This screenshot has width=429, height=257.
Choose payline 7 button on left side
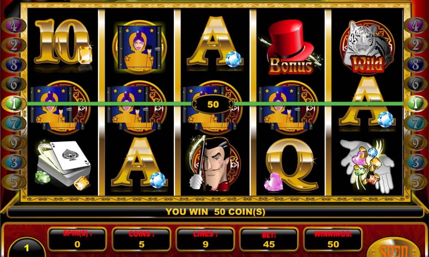pos(14,123)
